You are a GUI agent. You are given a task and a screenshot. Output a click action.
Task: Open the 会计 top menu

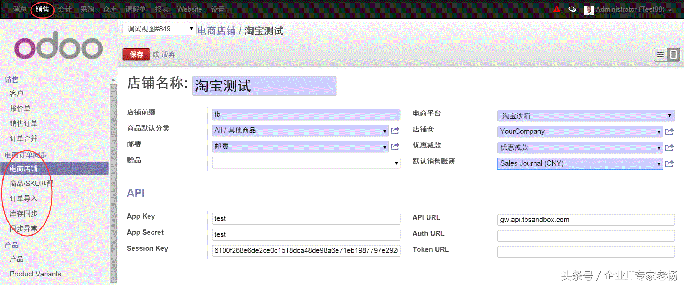(65, 10)
